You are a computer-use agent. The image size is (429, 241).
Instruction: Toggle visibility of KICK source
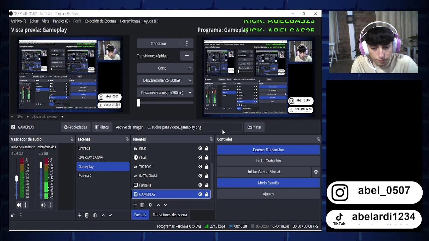[x=200, y=148]
